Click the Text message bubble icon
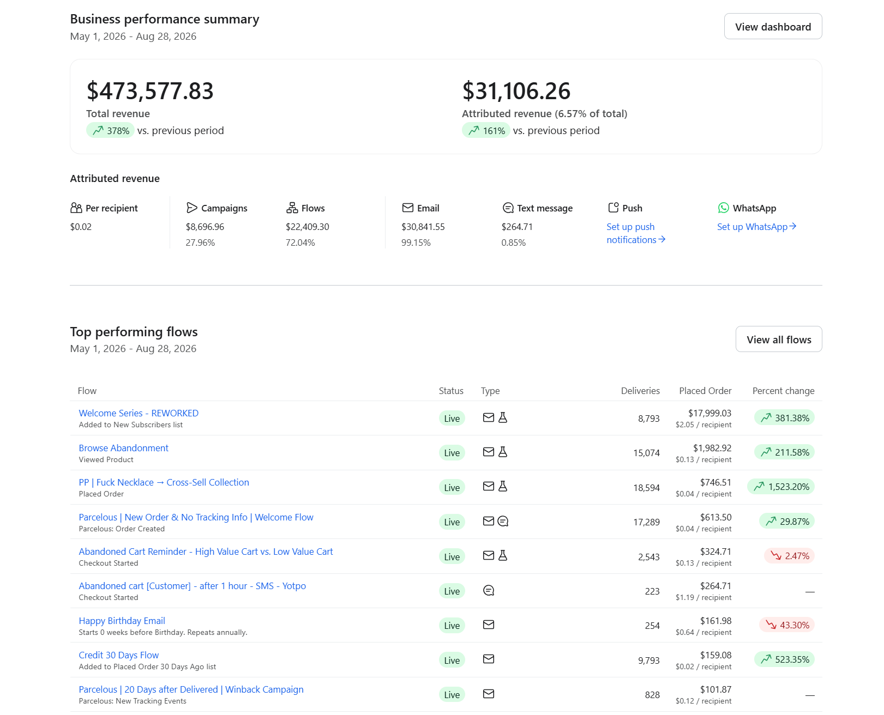 coord(508,208)
